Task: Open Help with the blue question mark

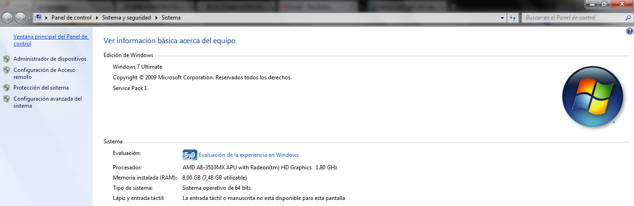Action: (629, 31)
